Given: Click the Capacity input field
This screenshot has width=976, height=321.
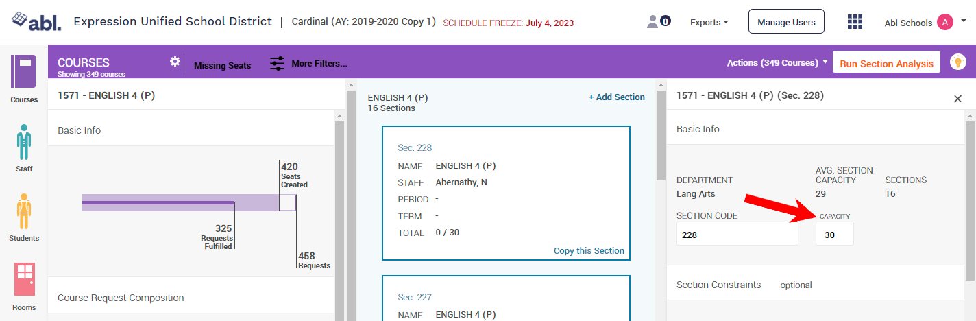Looking at the screenshot, I should (x=834, y=234).
